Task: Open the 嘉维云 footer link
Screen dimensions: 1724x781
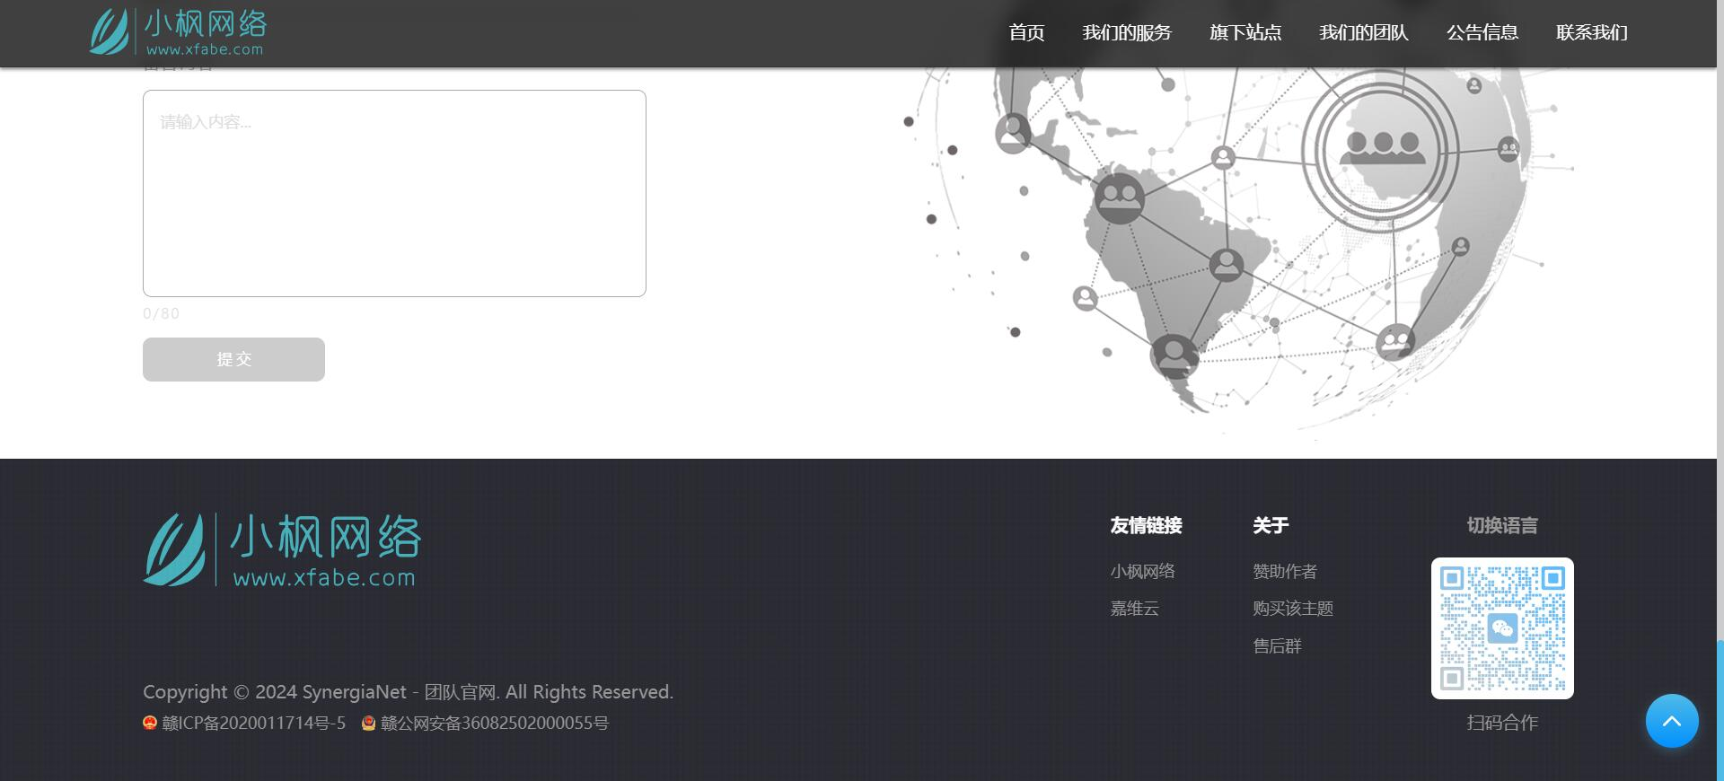Action: (x=1134, y=609)
